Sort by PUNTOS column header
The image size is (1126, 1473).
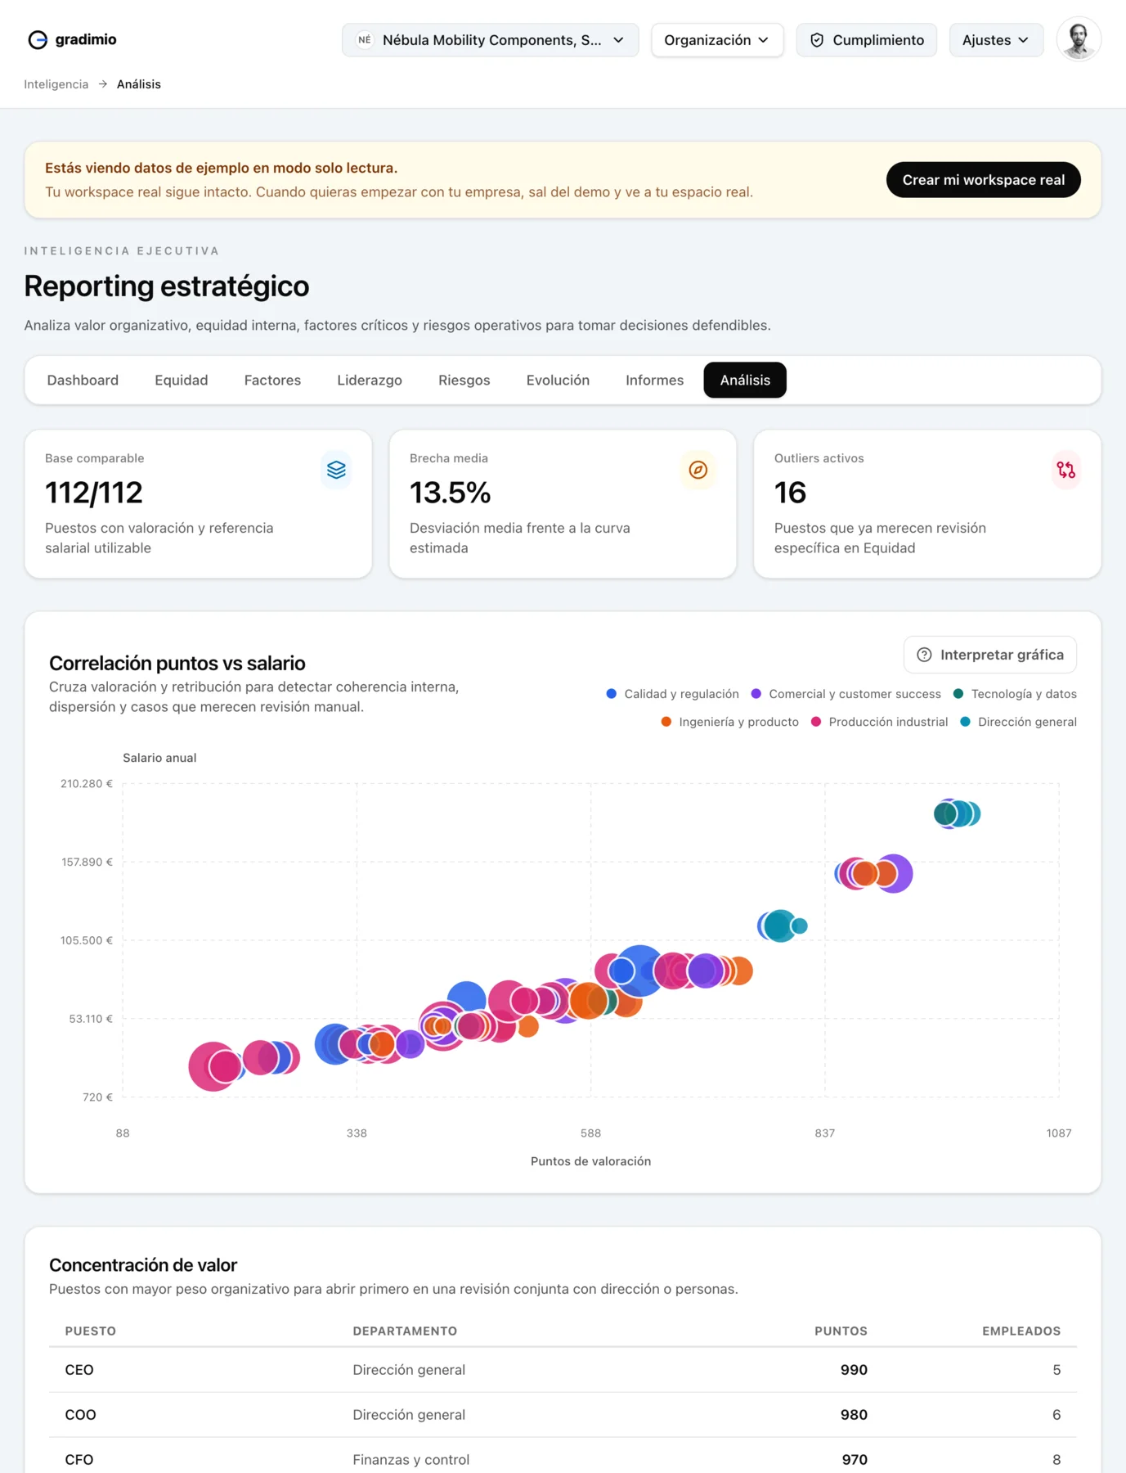[841, 1331]
